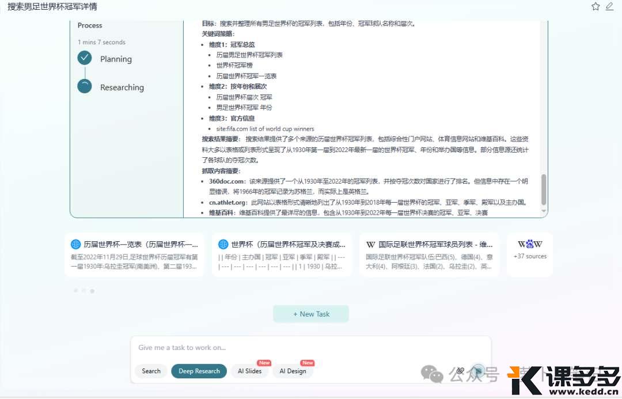
Task: Click the 维基百科 bullet entry
Action: coord(348,213)
